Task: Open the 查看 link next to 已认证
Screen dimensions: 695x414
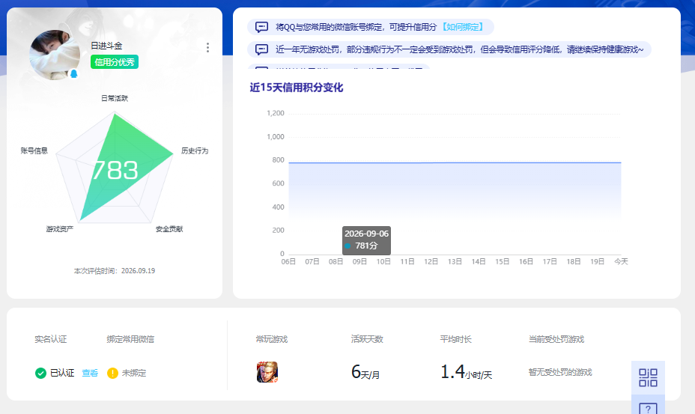Action: (90, 374)
